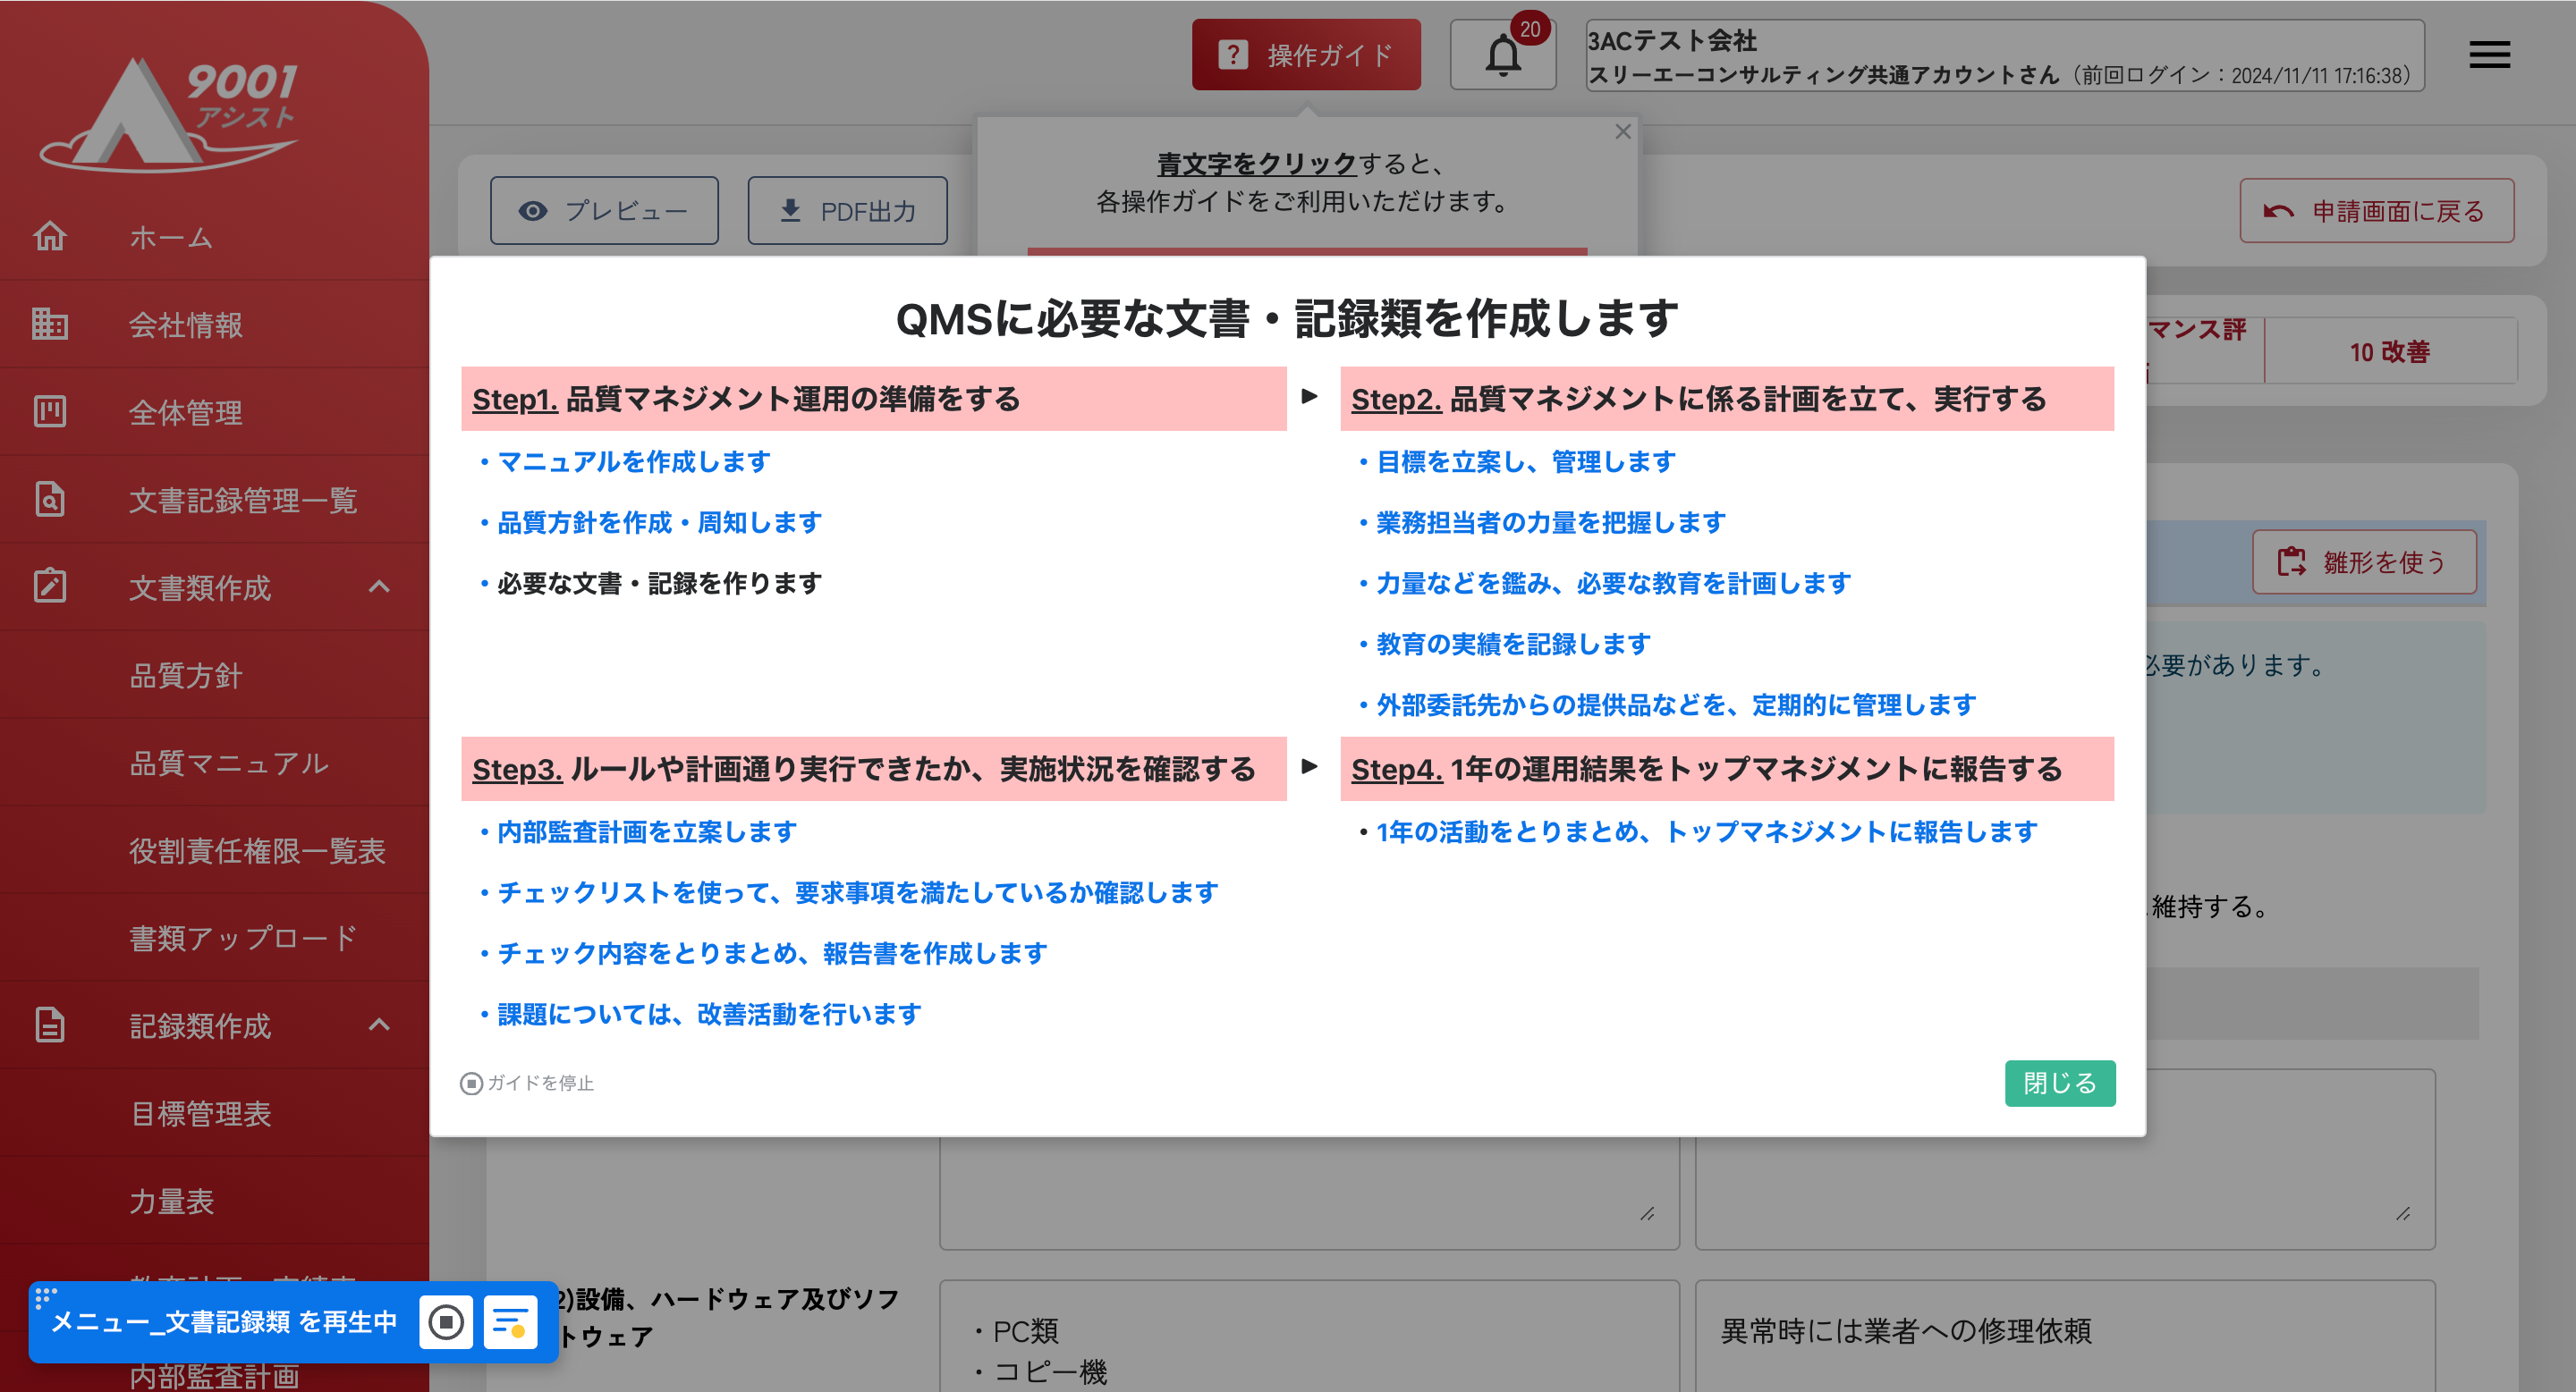Open the hamburger menu icon

(x=2489, y=55)
